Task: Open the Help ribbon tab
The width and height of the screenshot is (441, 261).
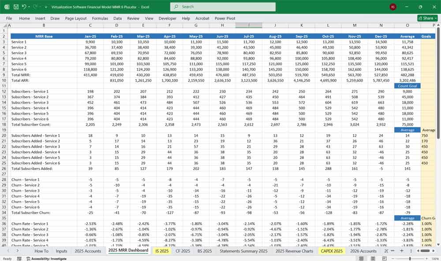Action: 186,18
